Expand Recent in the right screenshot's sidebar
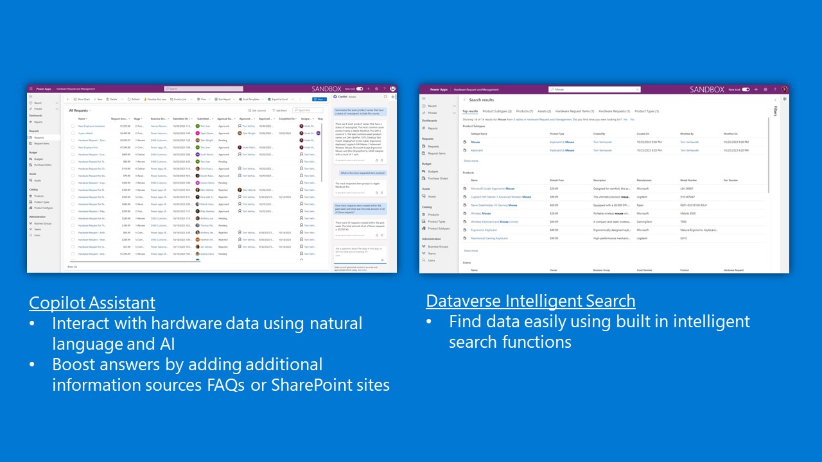The width and height of the screenshot is (822, 462). tap(453, 106)
